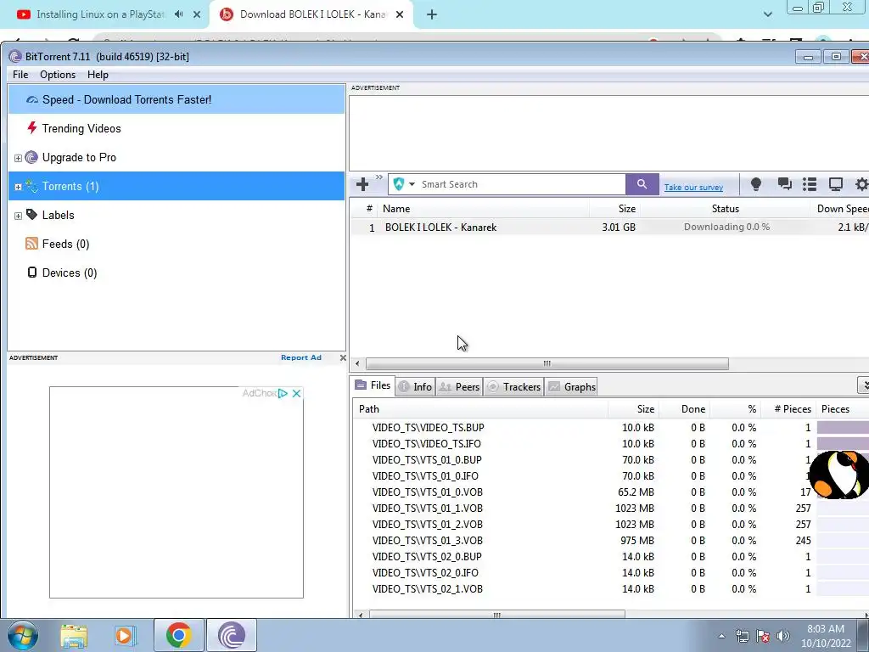The image size is (869, 652).
Task: Click the volume speaker tray icon
Action: 782,637
